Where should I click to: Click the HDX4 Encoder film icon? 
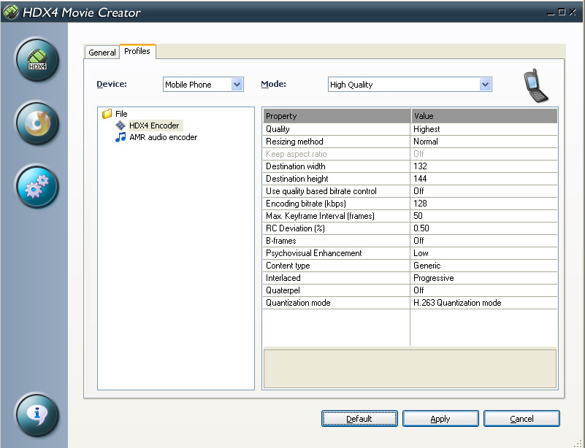pyautogui.click(x=121, y=125)
